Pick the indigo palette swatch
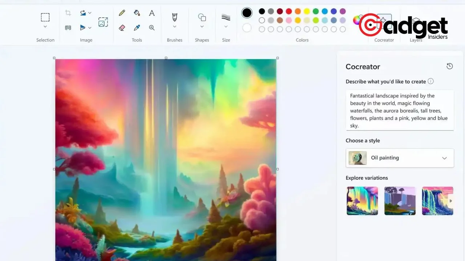This screenshot has height=261, width=465. [x=333, y=11]
